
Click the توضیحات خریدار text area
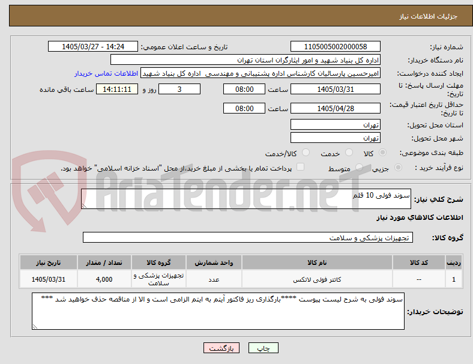(x=218, y=311)
